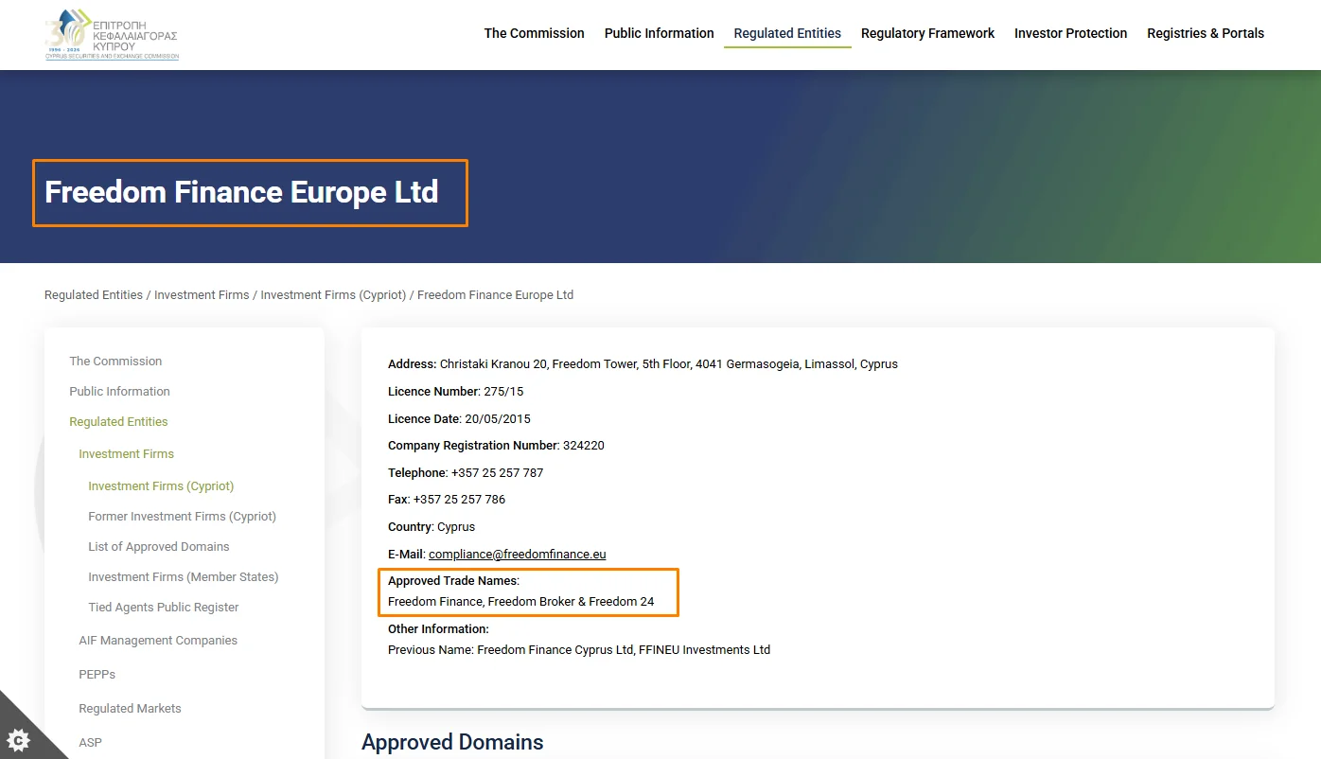Go to Investment Firms (Cypriot) breadcrumb
Viewport: 1321px width, 759px height.
(x=333, y=295)
